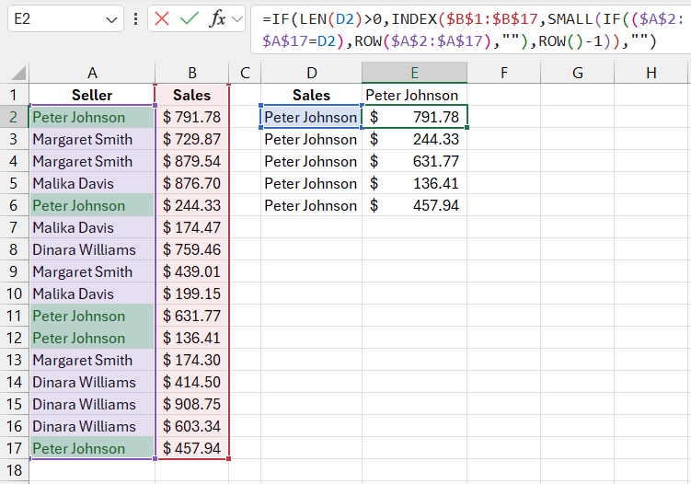Click Dinara Williams in row 16
The height and width of the screenshot is (484, 691).
tap(92, 426)
